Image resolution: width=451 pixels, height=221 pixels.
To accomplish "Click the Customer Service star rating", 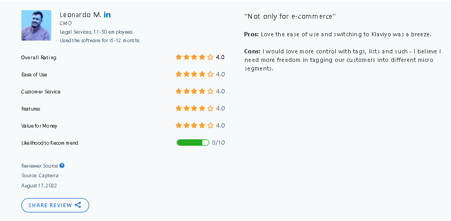I will [x=194, y=91].
